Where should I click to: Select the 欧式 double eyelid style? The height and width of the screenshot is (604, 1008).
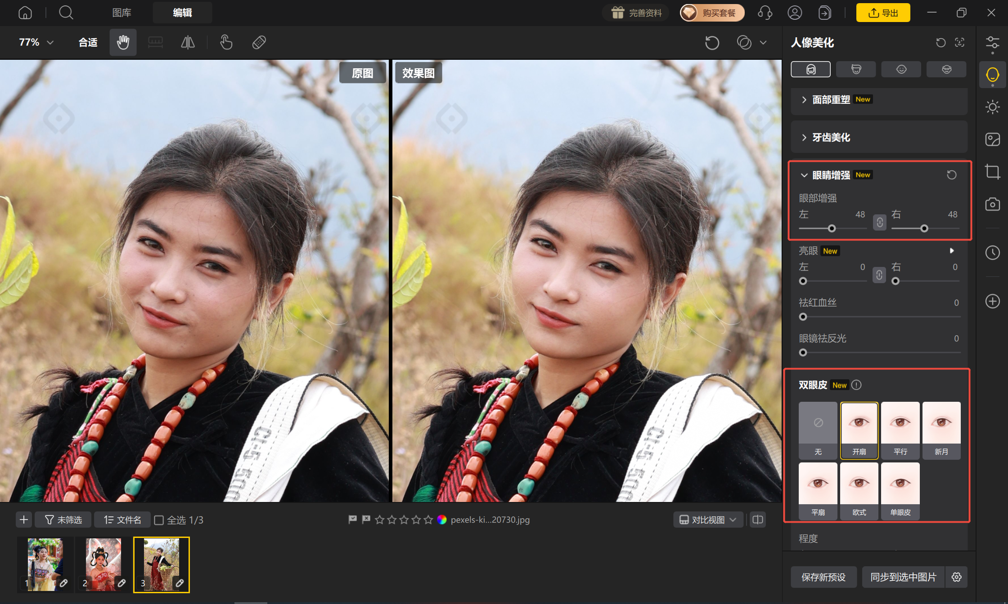[859, 491]
